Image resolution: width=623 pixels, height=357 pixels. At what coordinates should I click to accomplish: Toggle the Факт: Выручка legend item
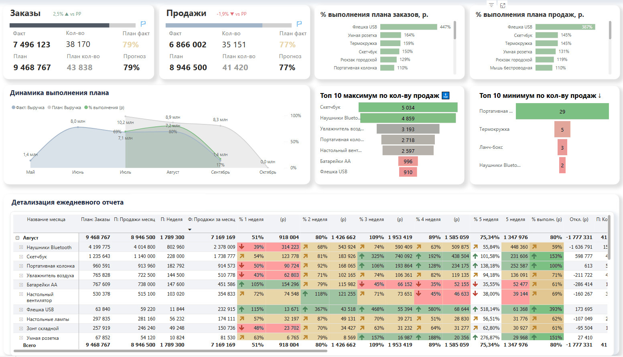click(28, 108)
